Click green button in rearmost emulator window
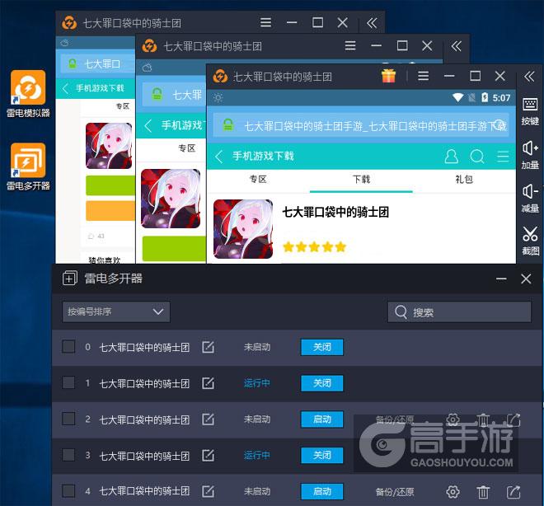This screenshot has height=506, width=544. point(110,185)
